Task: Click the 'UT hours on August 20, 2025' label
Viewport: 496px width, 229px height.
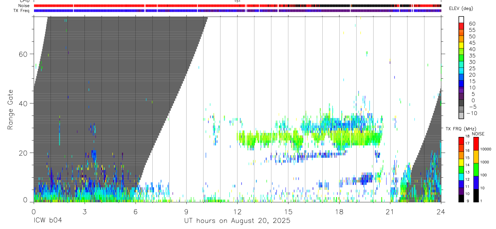Action: (x=237, y=221)
